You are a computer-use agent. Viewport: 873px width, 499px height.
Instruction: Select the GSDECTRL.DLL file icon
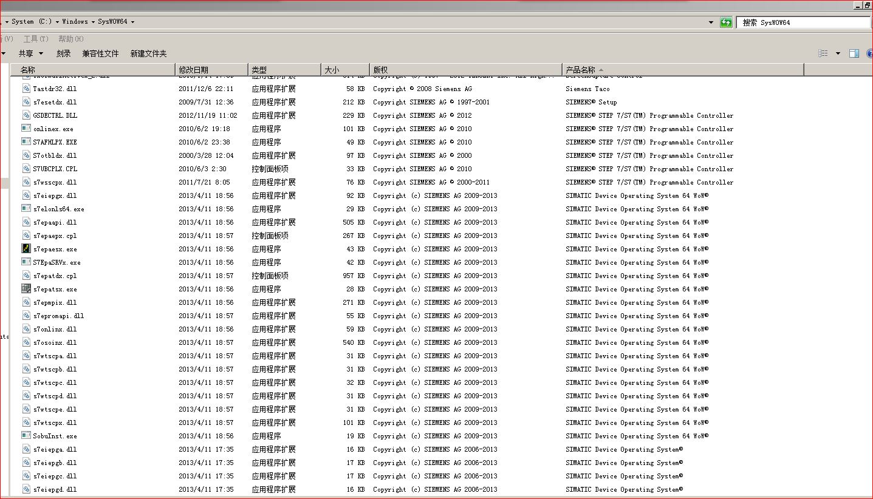pyautogui.click(x=26, y=115)
